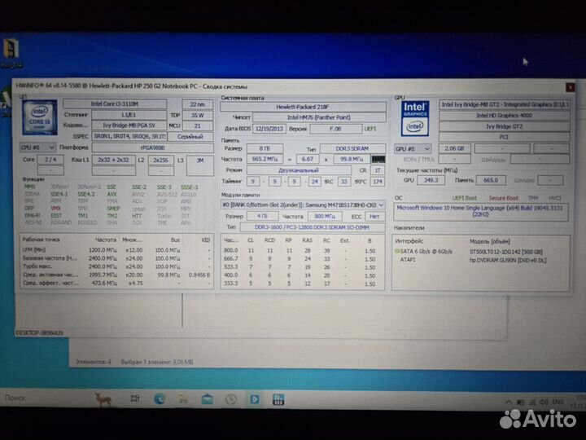Click the 22 nm technology field
586x440 pixels.
197,104
